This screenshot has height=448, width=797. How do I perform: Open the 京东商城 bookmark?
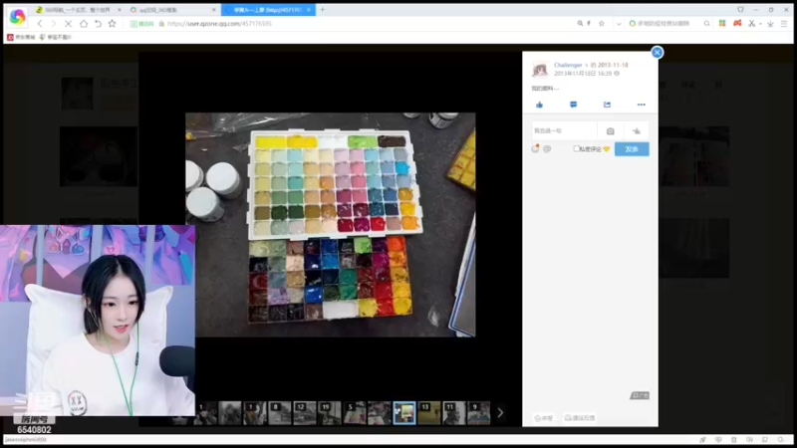(x=21, y=37)
